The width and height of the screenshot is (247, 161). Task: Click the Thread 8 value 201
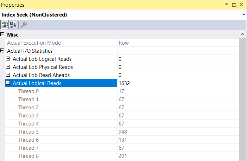(x=123, y=156)
